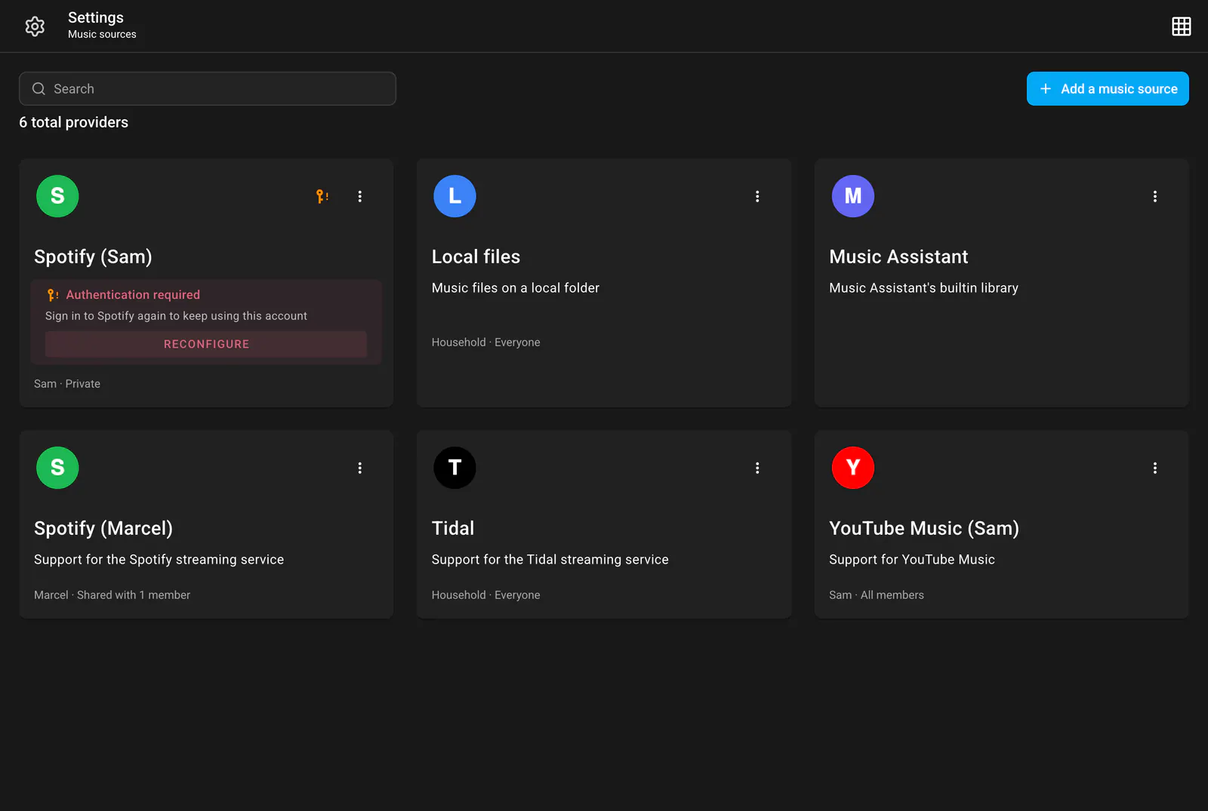Viewport: 1208px width, 811px height.
Task: Click the Add a music source button label
Action: point(1119,89)
